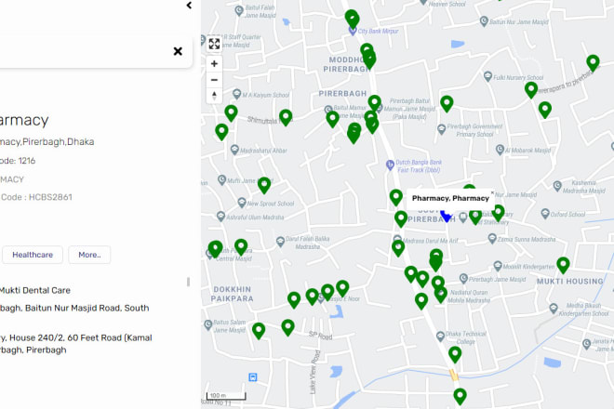Select green pin on Shimultala road
Image resolution: width=614 pixels, height=409 pixels.
tap(286, 116)
